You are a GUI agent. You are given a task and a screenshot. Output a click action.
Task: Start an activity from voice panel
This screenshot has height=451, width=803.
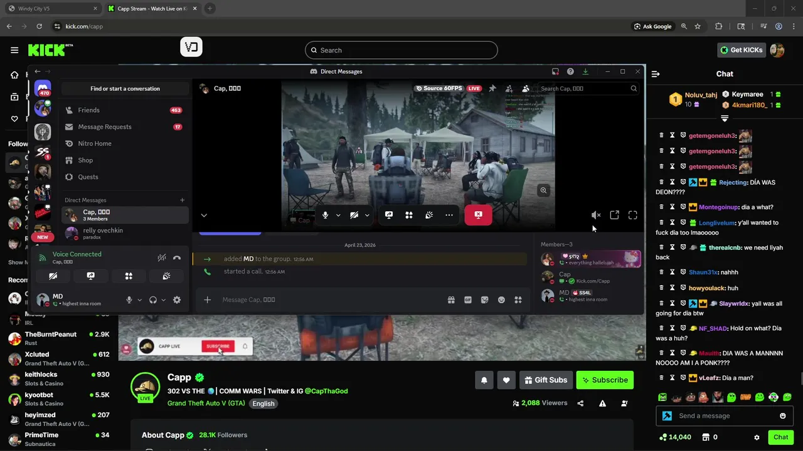(129, 276)
